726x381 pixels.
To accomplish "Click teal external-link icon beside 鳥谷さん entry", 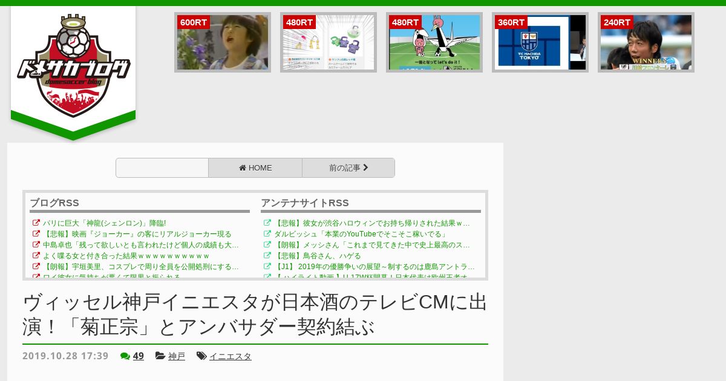I will click(x=267, y=256).
